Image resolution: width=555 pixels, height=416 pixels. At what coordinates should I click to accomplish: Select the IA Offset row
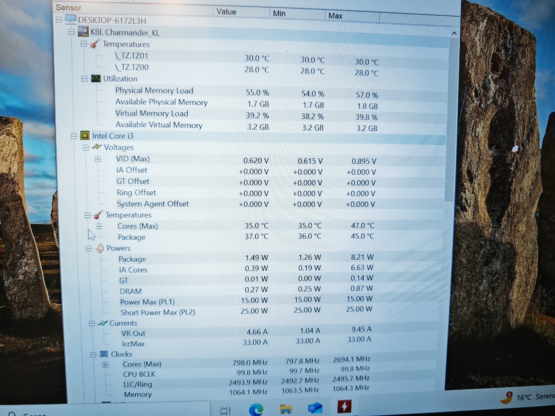click(246, 171)
